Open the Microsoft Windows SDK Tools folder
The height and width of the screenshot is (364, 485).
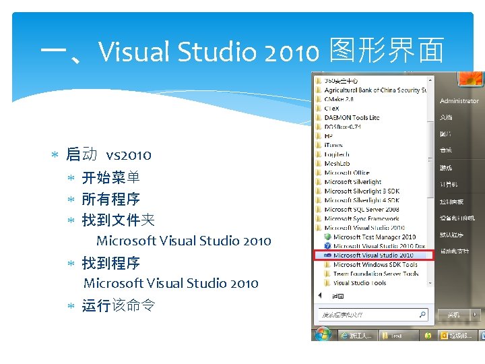click(371, 265)
